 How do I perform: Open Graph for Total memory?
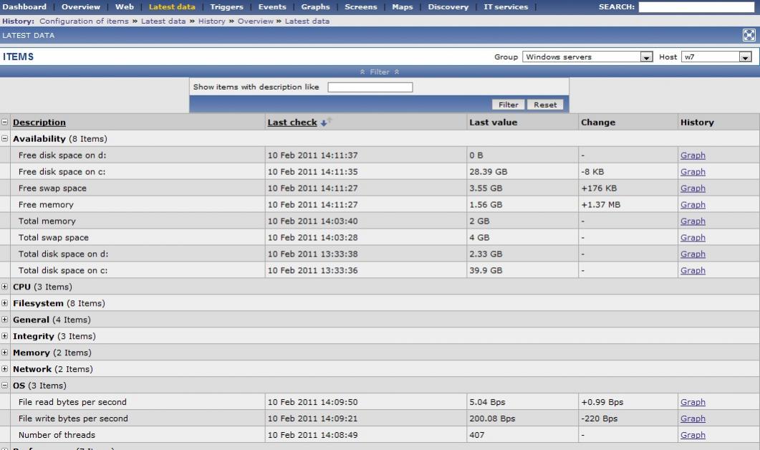(693, 221)
